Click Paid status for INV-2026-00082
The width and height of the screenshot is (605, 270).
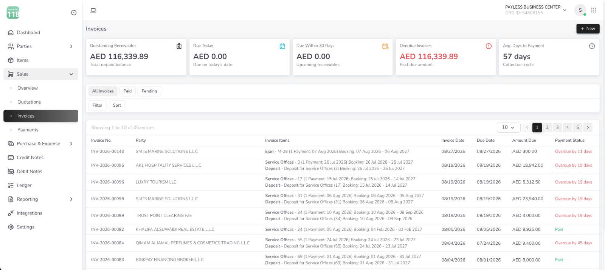pyautogui.click(x=559, y=230)
